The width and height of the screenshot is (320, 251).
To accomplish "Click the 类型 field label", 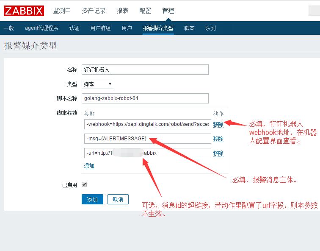I will (x=72, y=84).
